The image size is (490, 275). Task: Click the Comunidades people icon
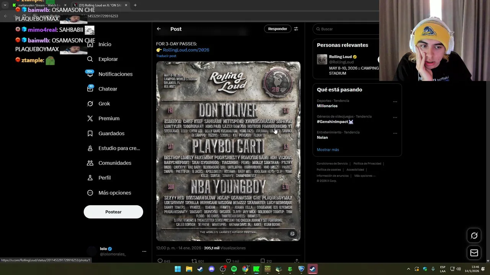pos(90,163)
